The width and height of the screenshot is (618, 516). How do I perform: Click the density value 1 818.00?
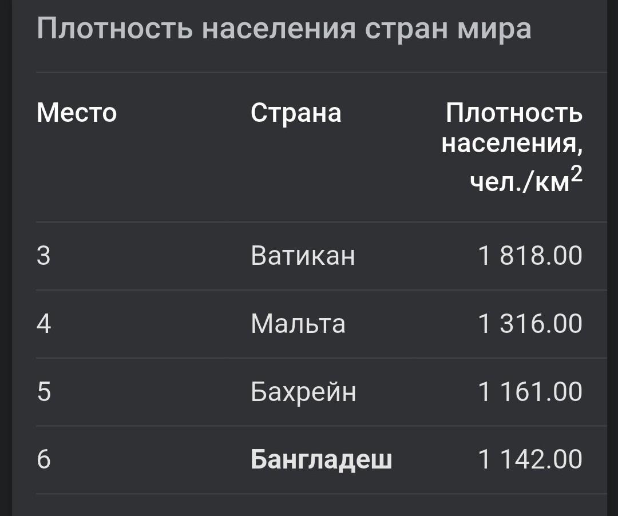point(530,256)
